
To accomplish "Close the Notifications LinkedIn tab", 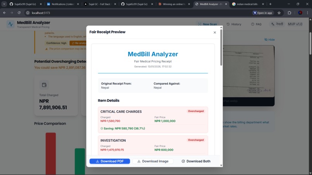I will (78, 4).
